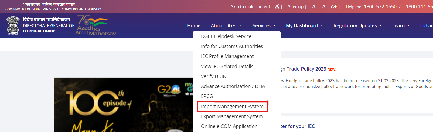Open IEC Profile Management

click(227, 56)
